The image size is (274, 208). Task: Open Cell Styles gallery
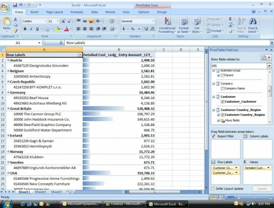pyautogui.click(x=197, y=25)
